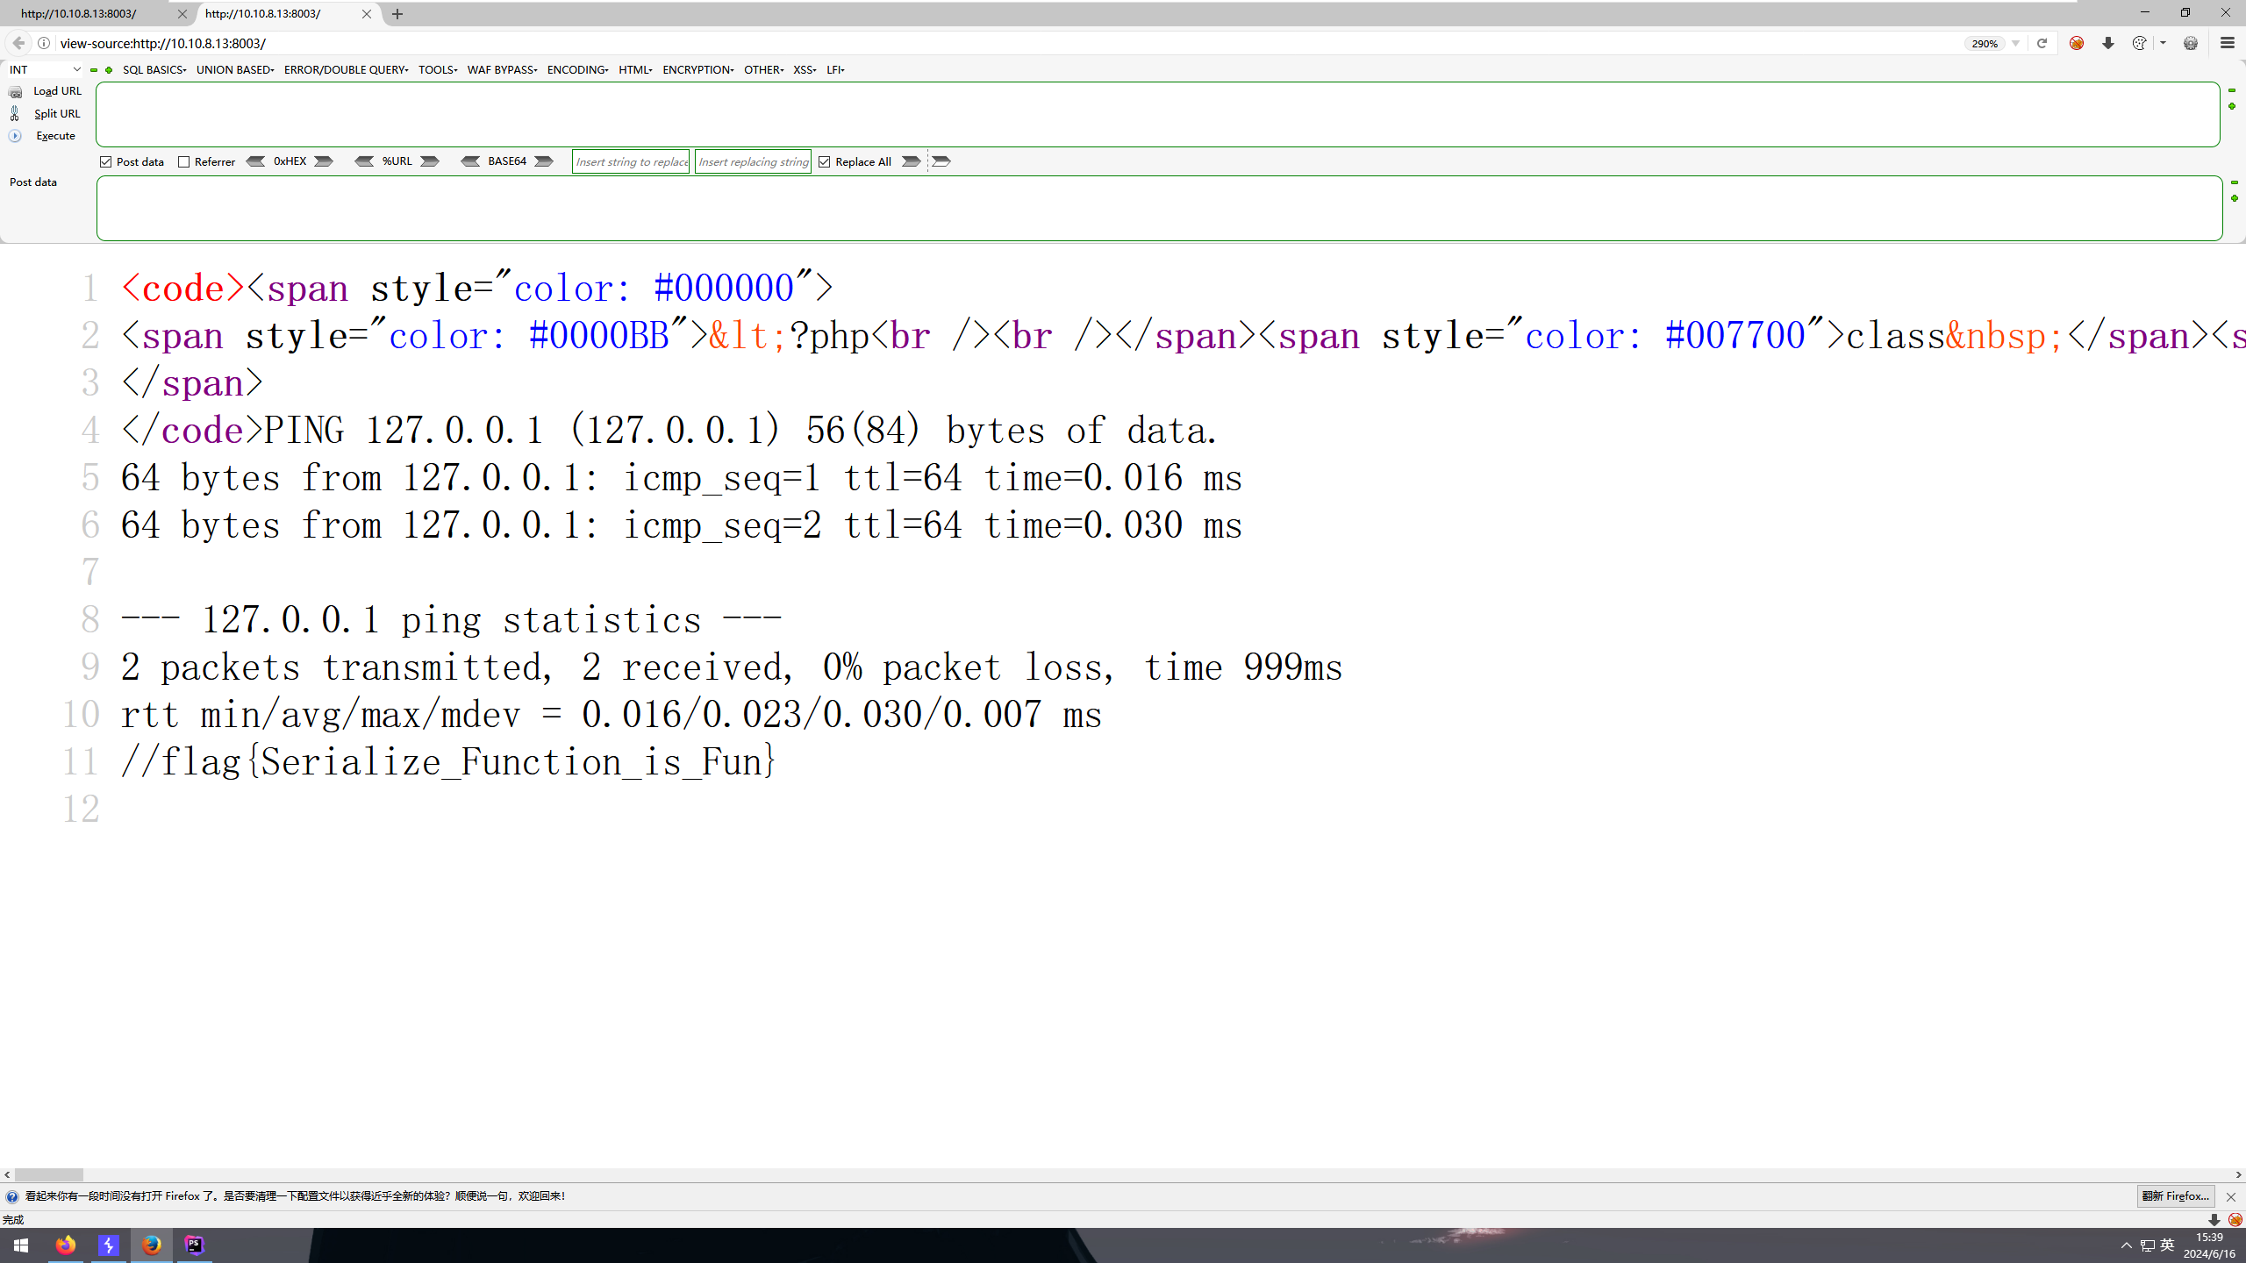This screenshot has width=2246, height=1263.
Task: Click the HackBar green plus icon beside INT
Action: point(109,70)
